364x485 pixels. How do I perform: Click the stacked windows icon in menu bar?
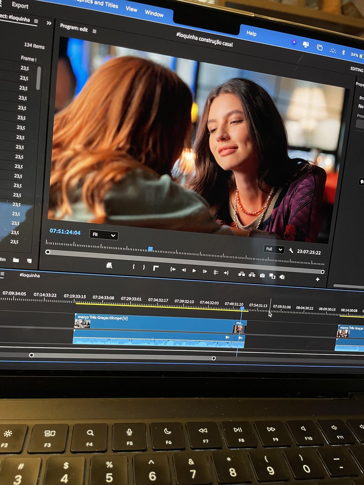click(319, 48)
